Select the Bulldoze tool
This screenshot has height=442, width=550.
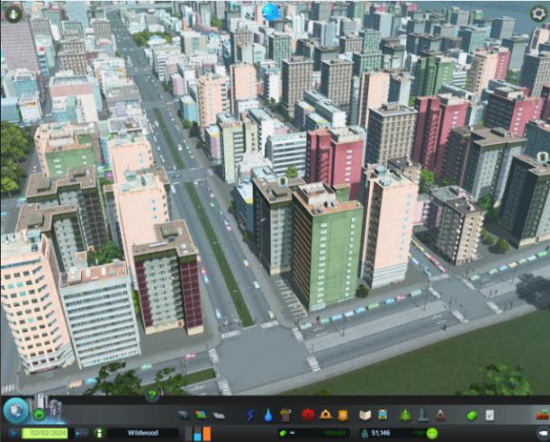click(x=542, y=415)
